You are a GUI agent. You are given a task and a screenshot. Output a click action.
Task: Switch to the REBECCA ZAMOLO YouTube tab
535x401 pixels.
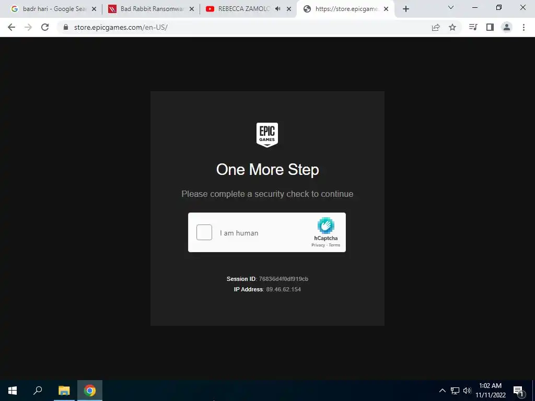pos(249,9)
